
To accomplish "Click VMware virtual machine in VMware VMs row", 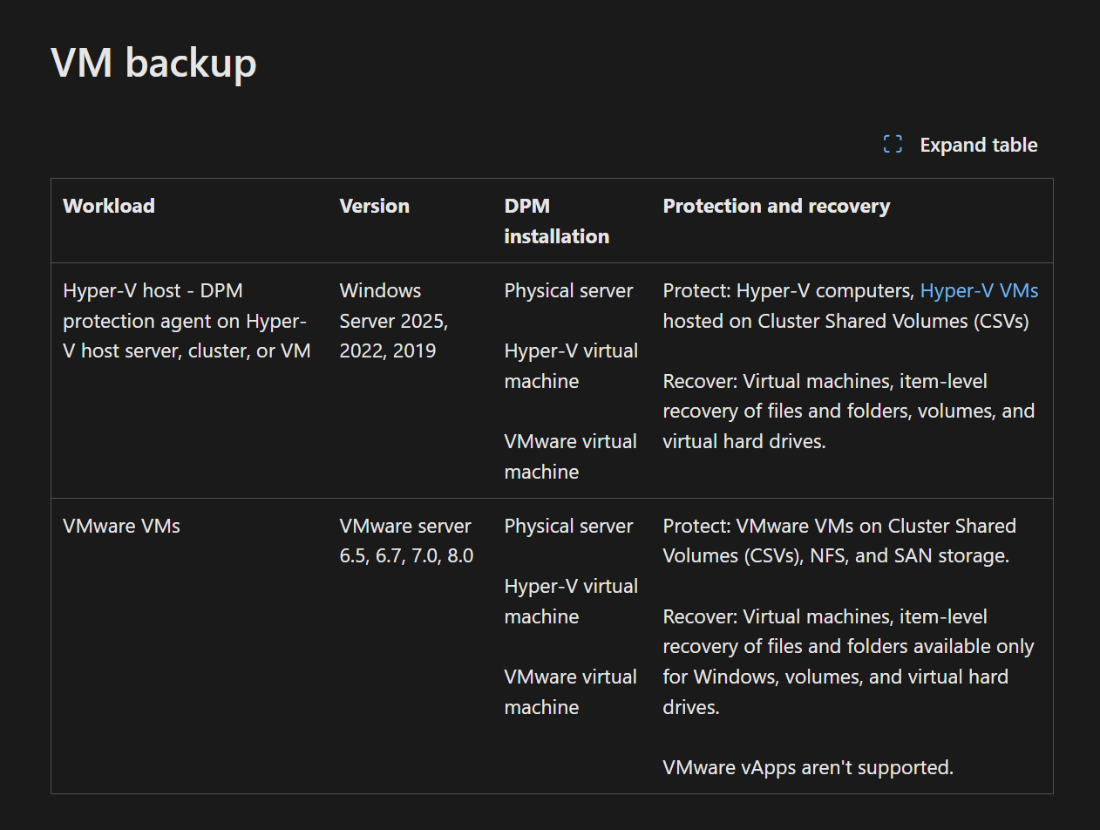I will [570, 691].
